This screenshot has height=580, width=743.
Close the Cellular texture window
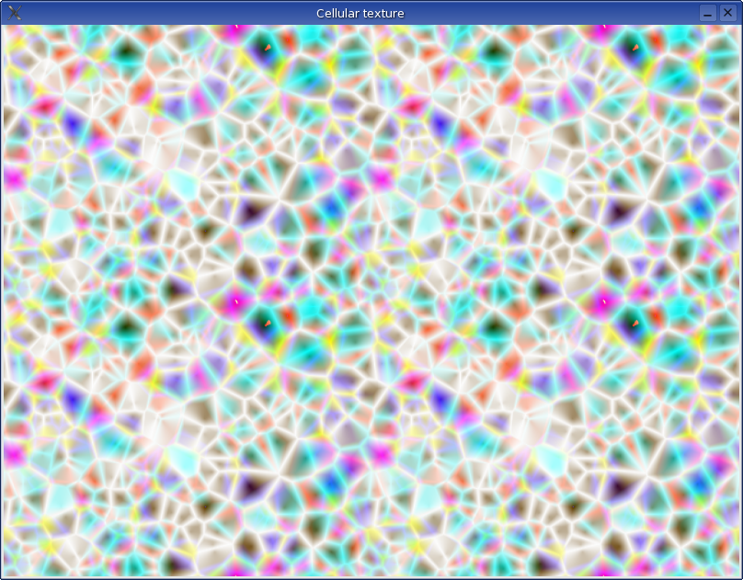tap(728, 13)
